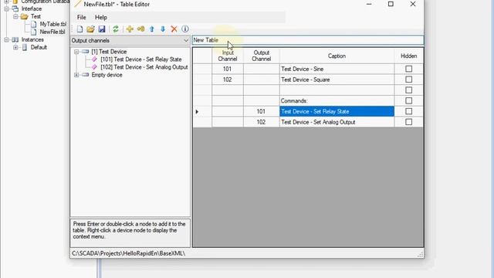Collapse the [1] Test Device node
494x278 pixels.
point(76,52)
